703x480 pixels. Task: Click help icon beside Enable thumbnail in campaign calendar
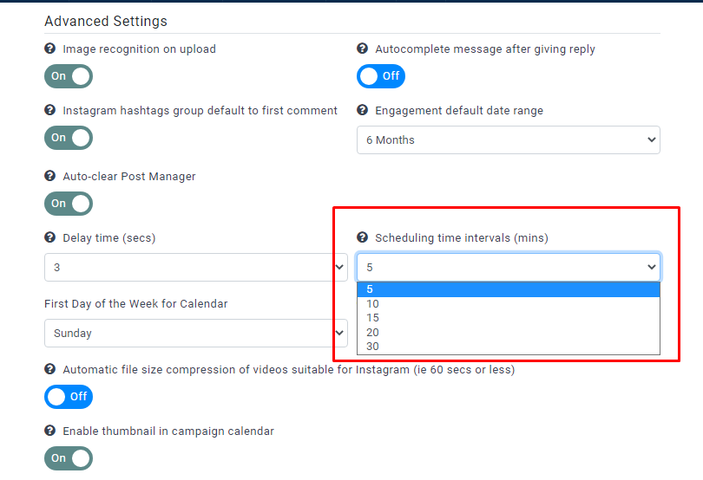[x=50, y=431]
